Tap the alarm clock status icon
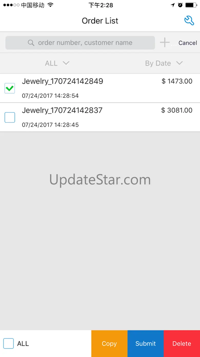Viewport: 200px width, 357px height. (180, 5)
